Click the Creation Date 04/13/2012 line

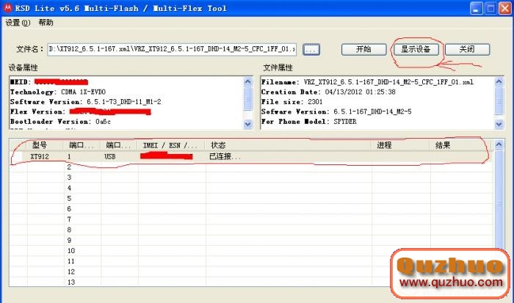point(328,92)
